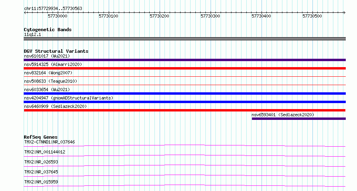Click the nsv6101017 (Wu2021) label
Viewport: 357px width, 191px height.
click(47, 56)
